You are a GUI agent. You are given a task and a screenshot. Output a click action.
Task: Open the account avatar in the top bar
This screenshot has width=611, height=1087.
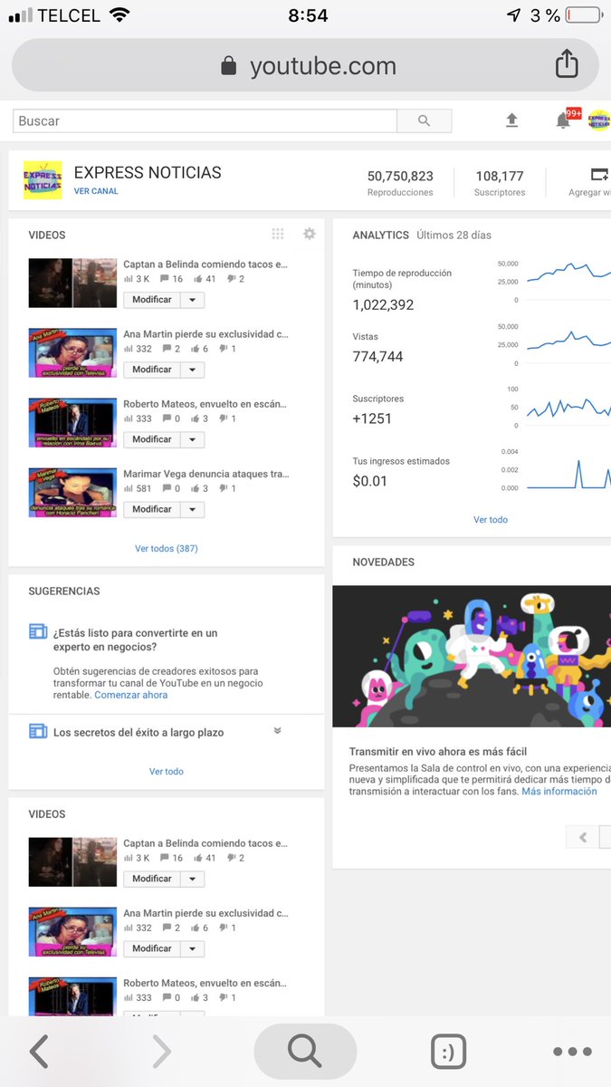[x=598, y=120]
